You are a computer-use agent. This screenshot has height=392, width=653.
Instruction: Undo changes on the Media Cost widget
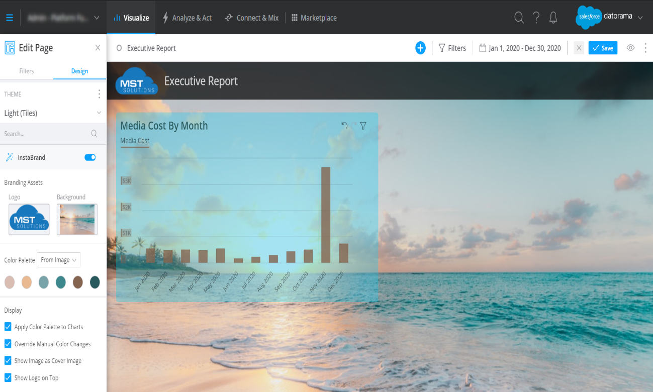click(344, 126)
